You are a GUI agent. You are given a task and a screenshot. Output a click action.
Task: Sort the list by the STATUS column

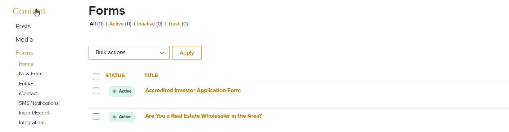tap(115, 76)
